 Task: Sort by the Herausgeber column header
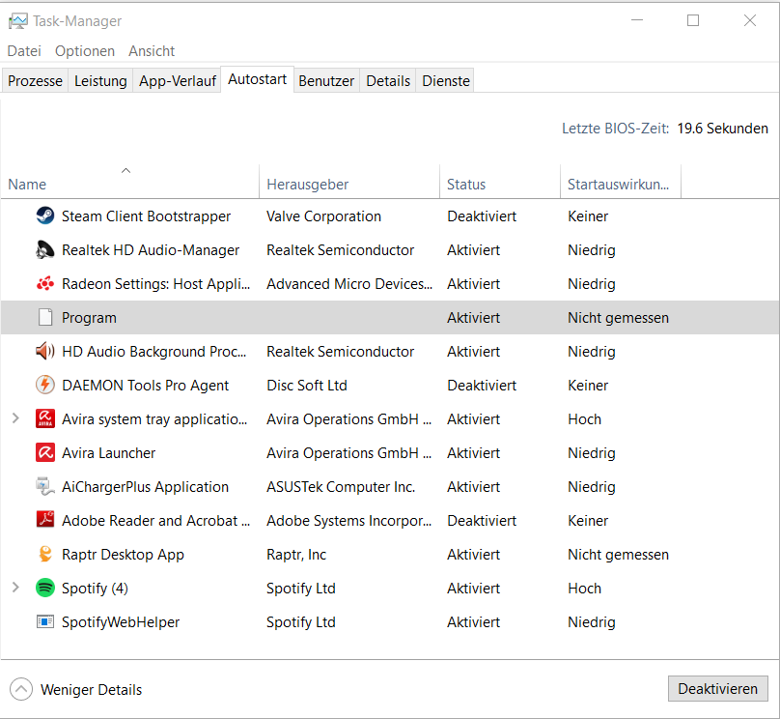pos(307,185)
